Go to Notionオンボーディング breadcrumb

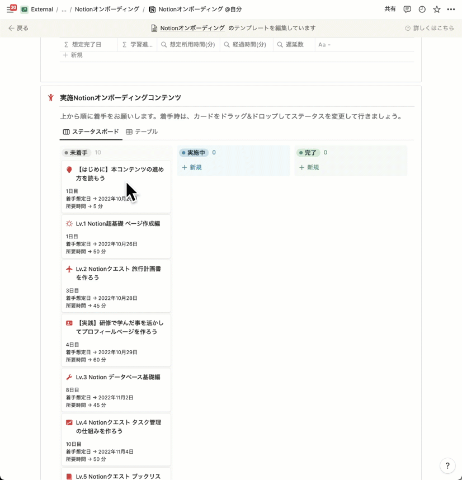[107, 10]
